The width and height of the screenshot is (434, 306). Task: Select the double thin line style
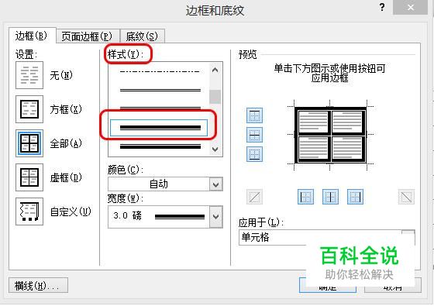click(x=160, y=90)
